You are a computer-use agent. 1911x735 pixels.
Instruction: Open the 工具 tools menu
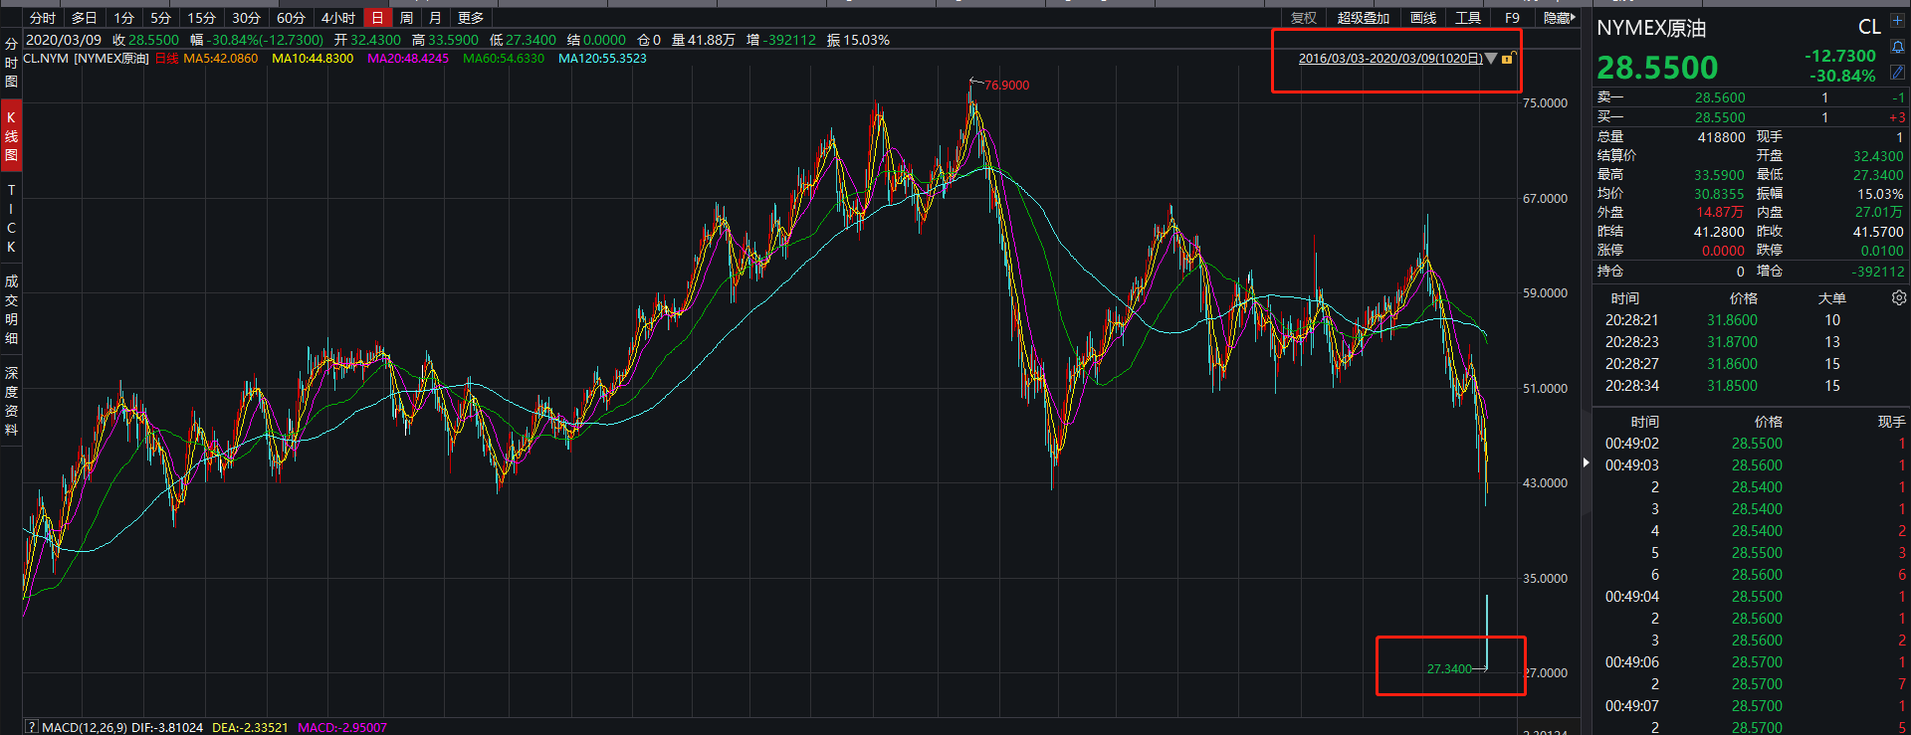(1467, 18)
